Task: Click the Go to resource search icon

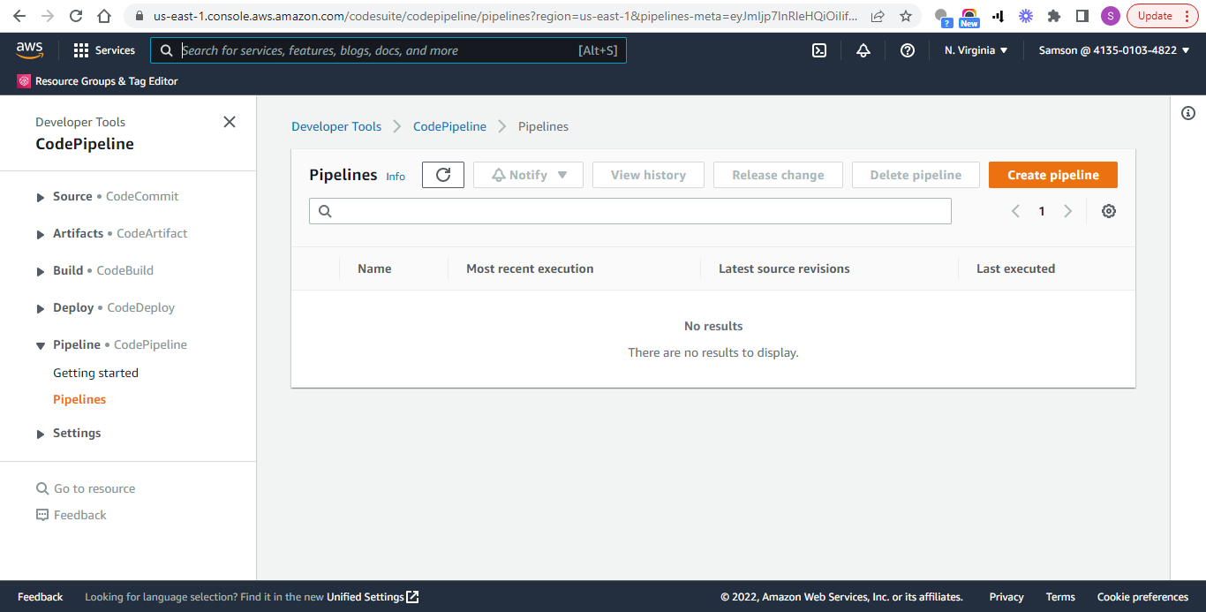Action: pyautogui.click(x=41, y=487)
